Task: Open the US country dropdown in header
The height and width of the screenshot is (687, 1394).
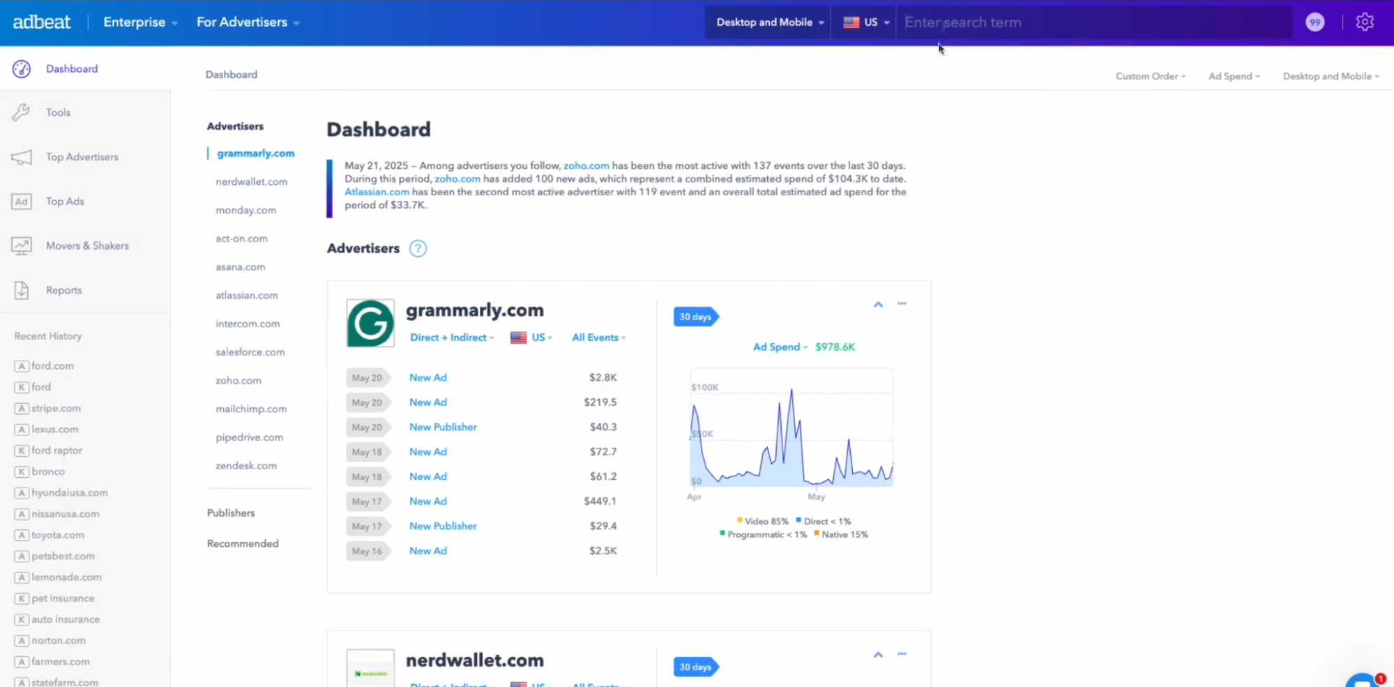Action: point(866,22)
